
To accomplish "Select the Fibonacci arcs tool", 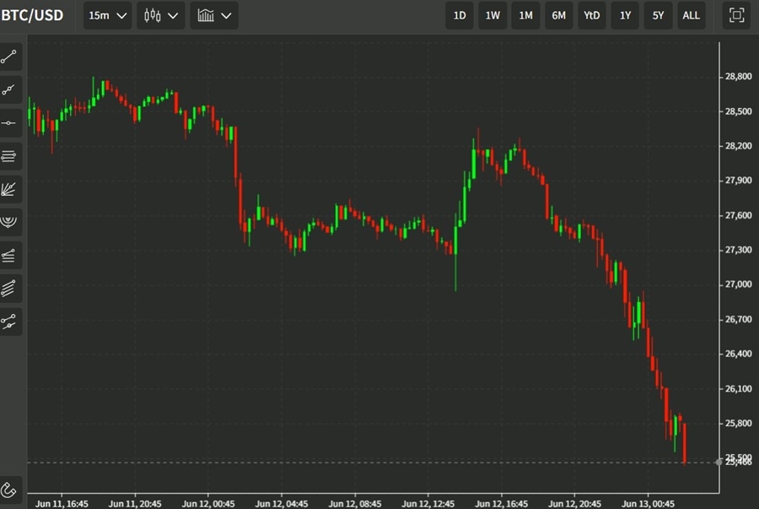I will (9, 222).
